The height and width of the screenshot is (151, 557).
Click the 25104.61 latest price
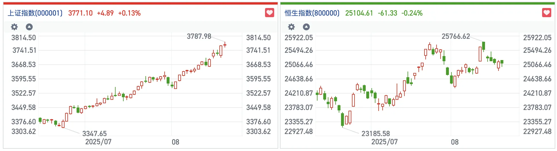click(359, 13)
